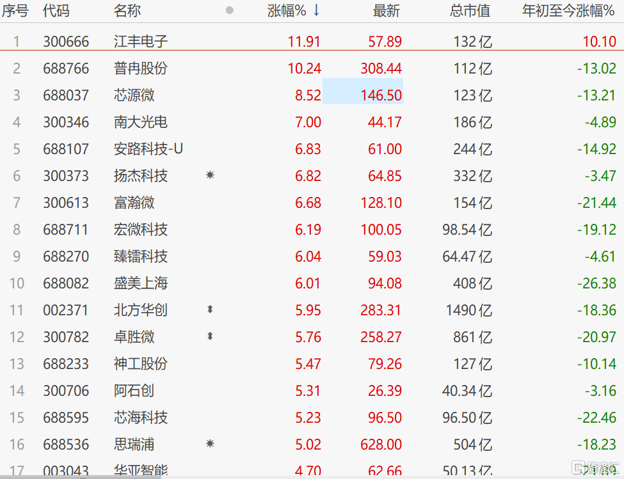Viewport: 624px width, 479px height.
Task: Sort by the 序号 column header
Action: click(15, 11)
